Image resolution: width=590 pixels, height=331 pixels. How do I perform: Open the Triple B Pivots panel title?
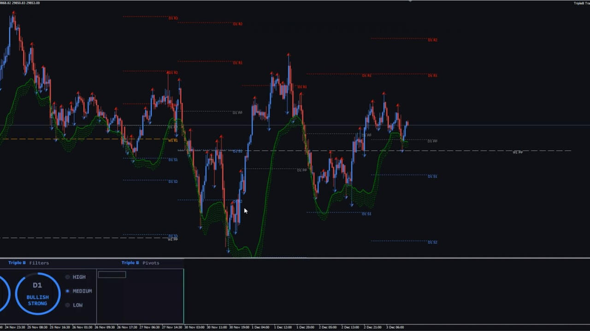point(140,263)
